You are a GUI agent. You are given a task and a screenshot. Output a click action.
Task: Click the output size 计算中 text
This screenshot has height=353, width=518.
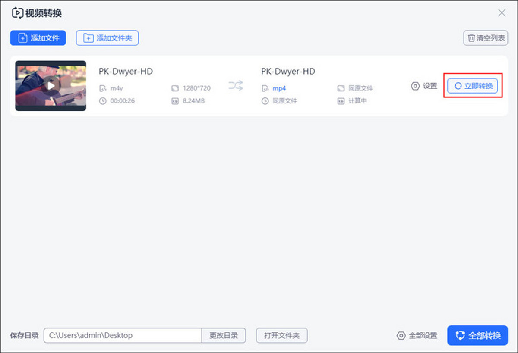pyautogui.click(x=357, y=101)
